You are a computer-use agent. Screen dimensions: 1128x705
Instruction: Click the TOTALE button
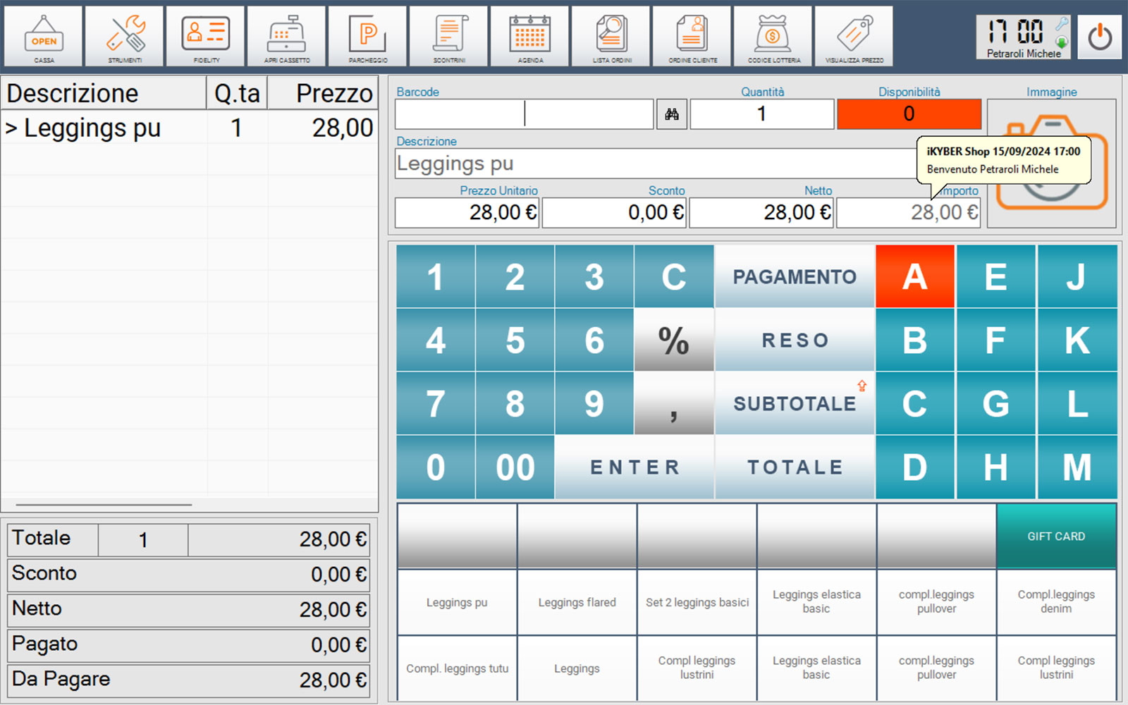click(x=795, y=467)
